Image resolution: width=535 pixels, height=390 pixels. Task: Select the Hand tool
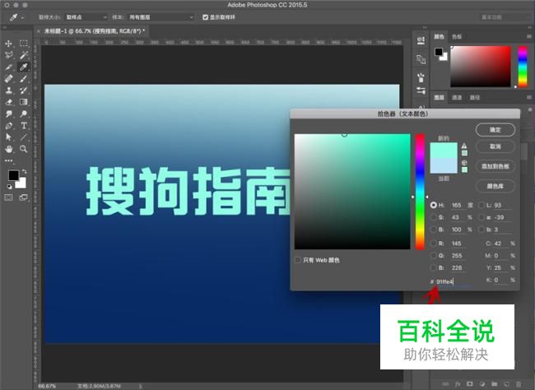coord(8,149)
